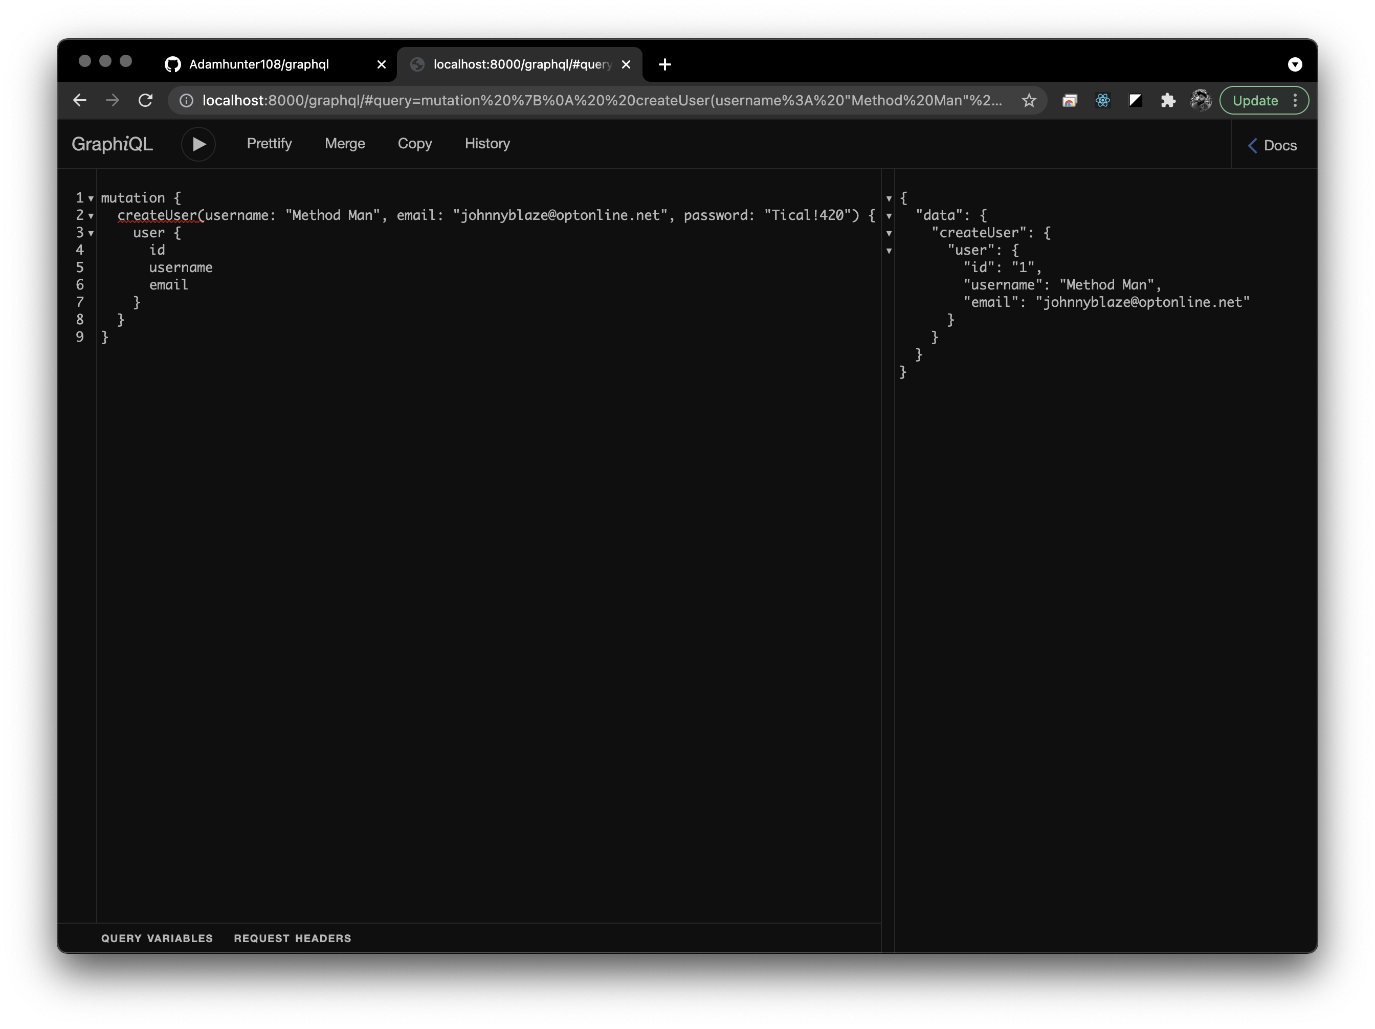Close the Adamhunter108/graphql tab
Image resolution: width=1375 pixels, height=1029 pixels.
coord(382,64)
